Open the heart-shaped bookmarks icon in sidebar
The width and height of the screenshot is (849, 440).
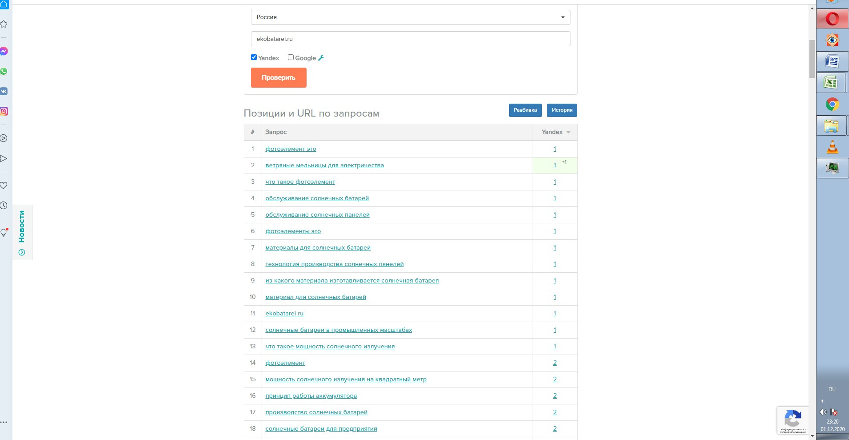pyautogui.click(x=4, y=185)
